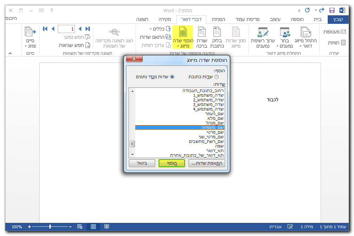Click the Insert (הוסף) button in dialog
The image size is (354, 236).
pyautogui.click(x=171, y=163)
